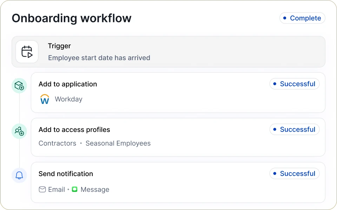Viewport: 337px width, 210px height.
Task: Click the Complete status badge
Action: coord(302,18)
